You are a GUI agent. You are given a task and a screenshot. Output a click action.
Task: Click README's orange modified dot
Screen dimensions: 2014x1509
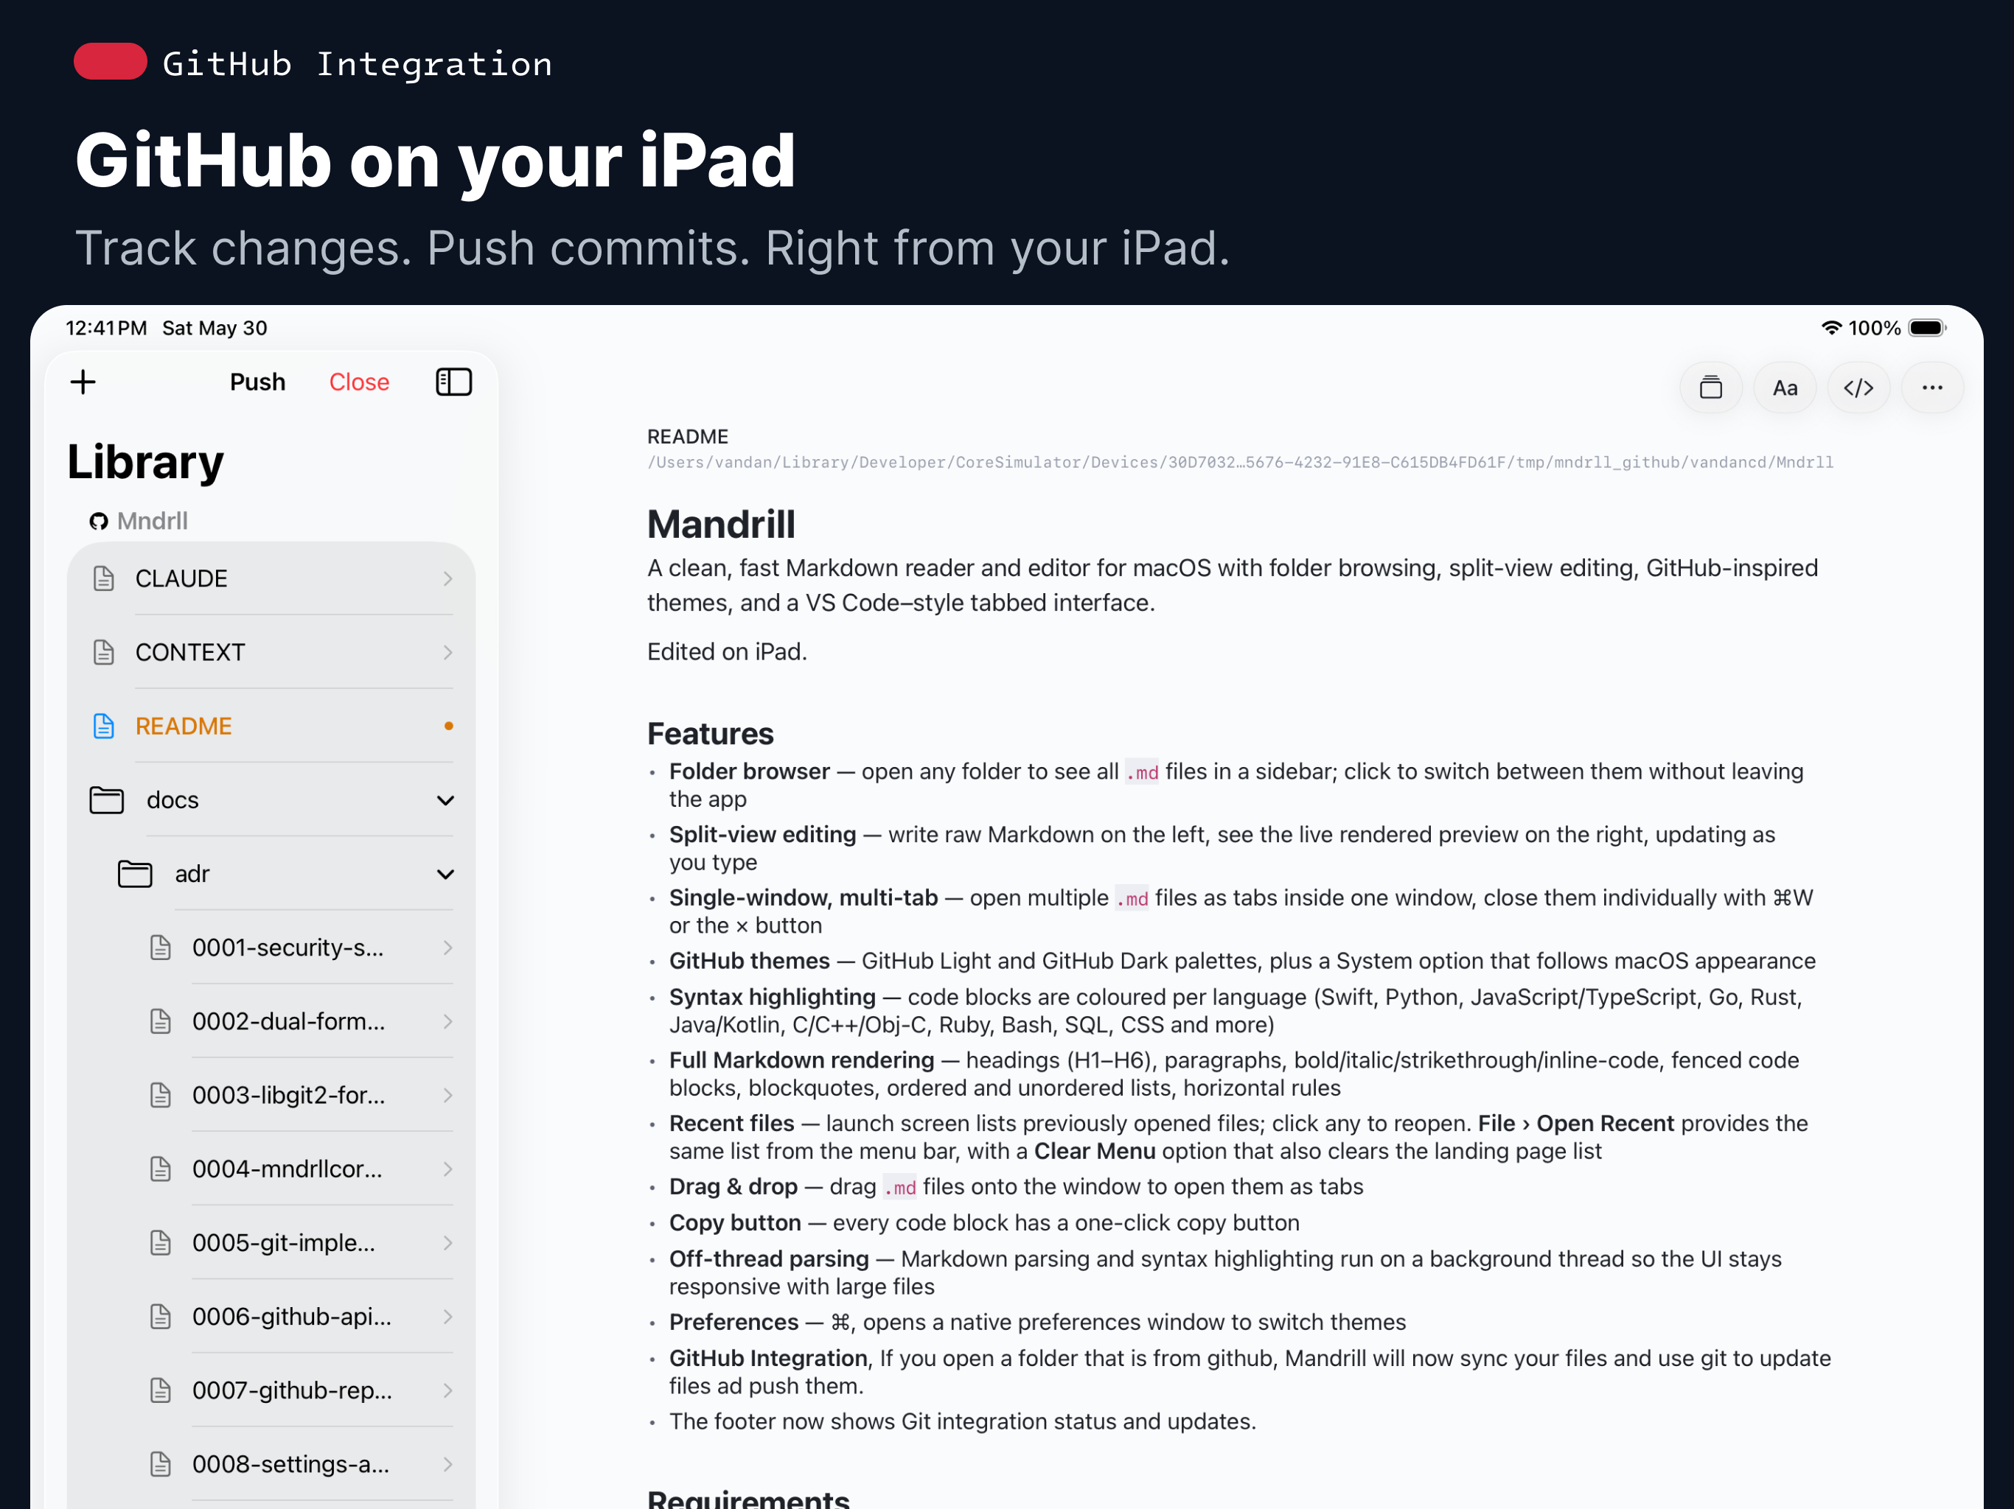(448, 727)
